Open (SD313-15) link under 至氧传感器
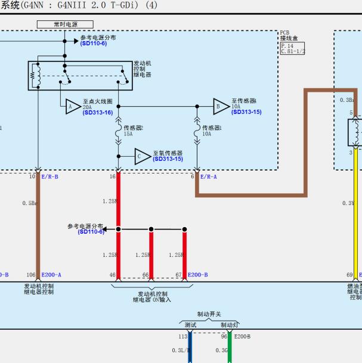362x363 pixels. click(x=168, y=159)
